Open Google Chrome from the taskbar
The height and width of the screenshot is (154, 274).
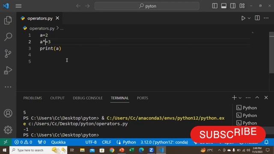point(112,150)
